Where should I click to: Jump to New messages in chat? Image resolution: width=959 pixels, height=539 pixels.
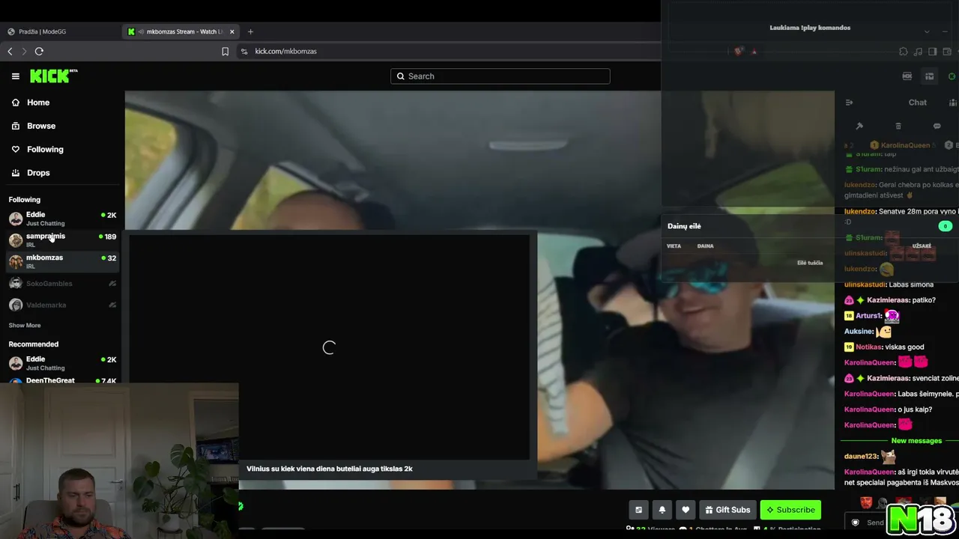pos(916,441)
